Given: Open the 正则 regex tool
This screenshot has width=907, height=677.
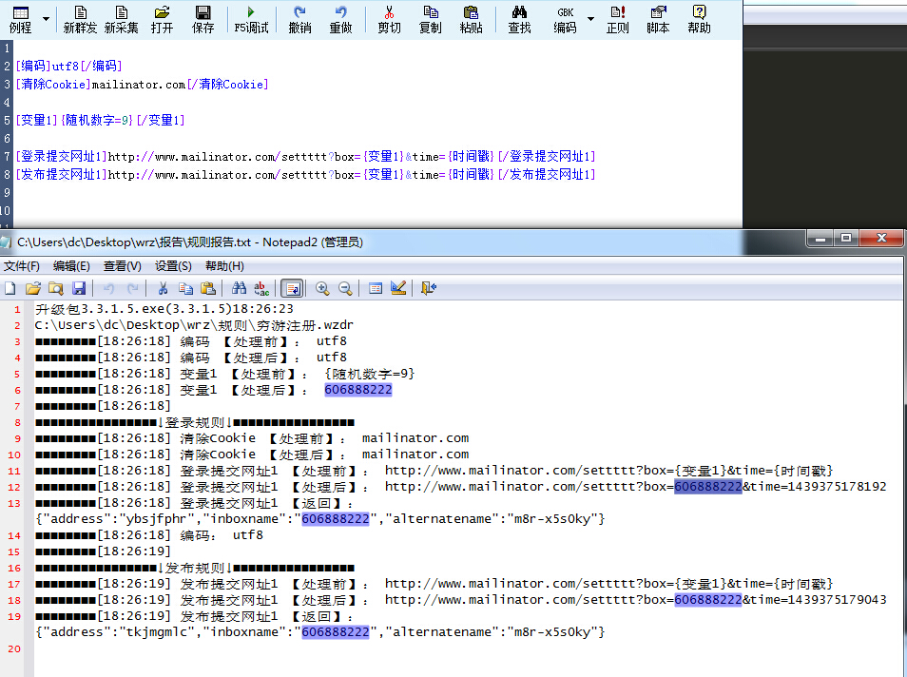Looking at the screenshot, I should [617, 19].
